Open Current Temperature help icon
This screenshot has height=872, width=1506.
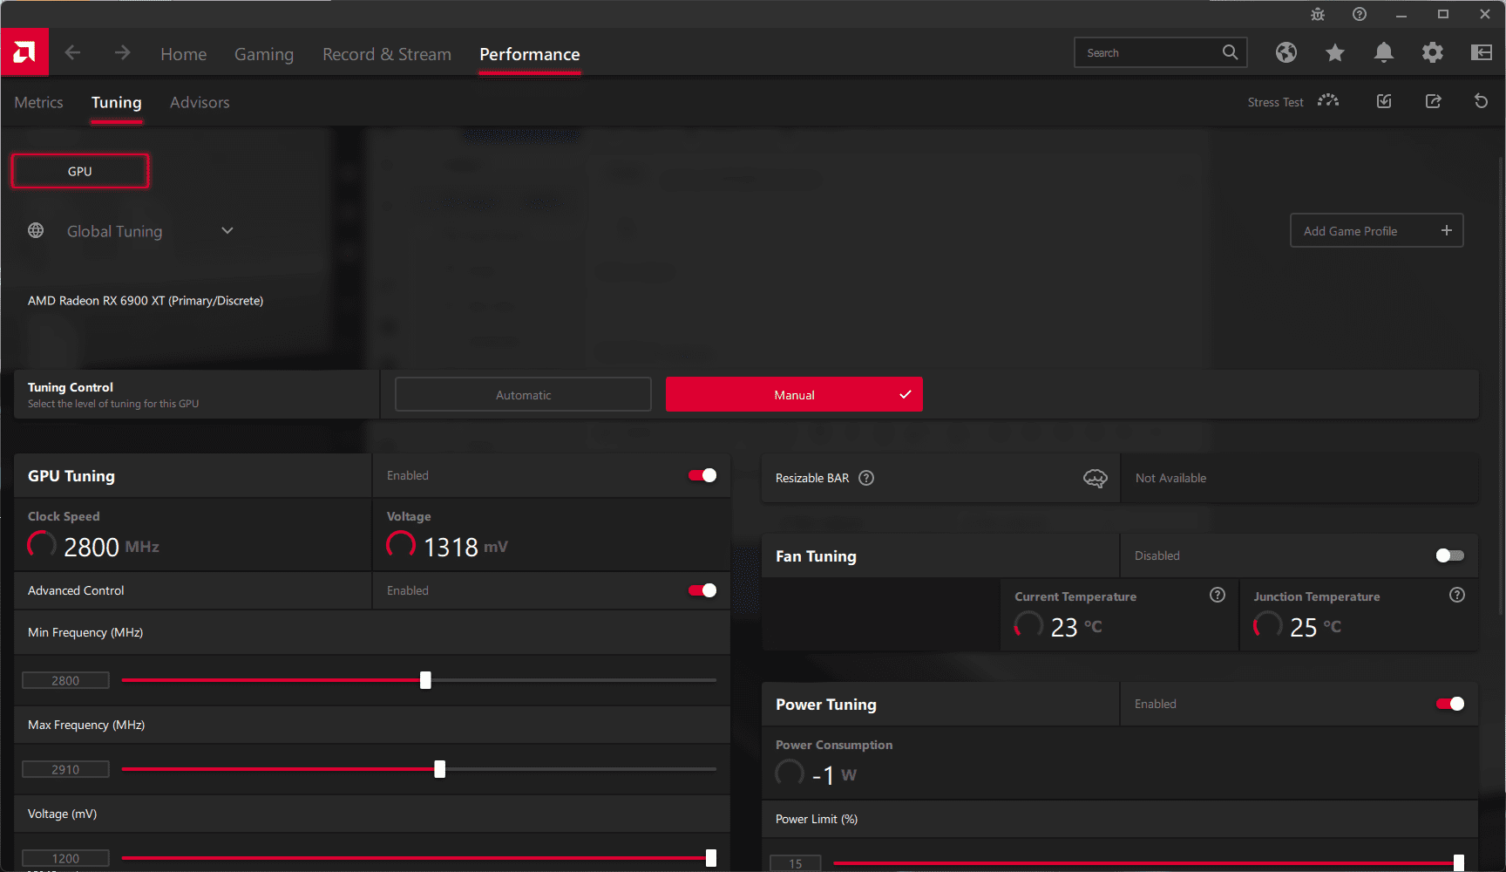[x=1218, y=595]
